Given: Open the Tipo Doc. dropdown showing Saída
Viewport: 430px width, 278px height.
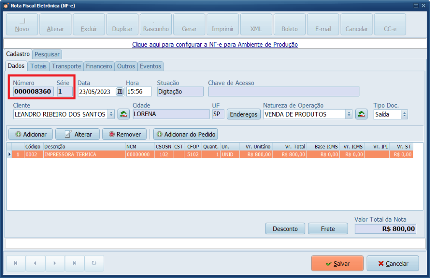Looking at the screenshot, I should point(404,114).
